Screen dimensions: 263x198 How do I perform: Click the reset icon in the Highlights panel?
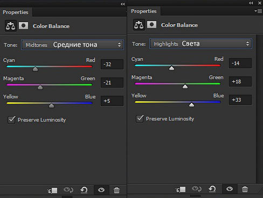(x=212, y=189)
